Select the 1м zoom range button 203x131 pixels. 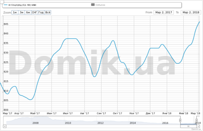(15, 13)
